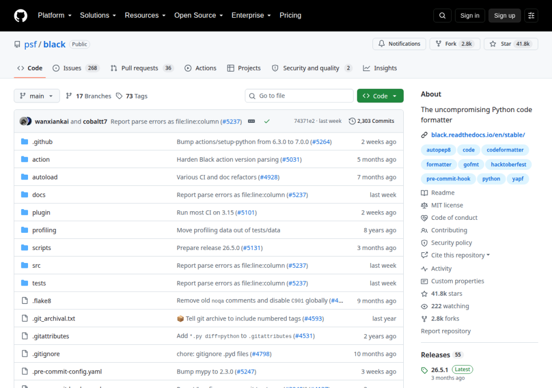Click the search magnifier icon in header

pos(443,16)
